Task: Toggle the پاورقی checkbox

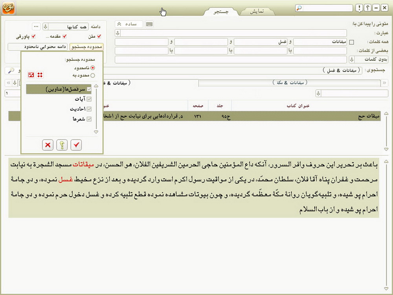Action: [x=33, y=37]
